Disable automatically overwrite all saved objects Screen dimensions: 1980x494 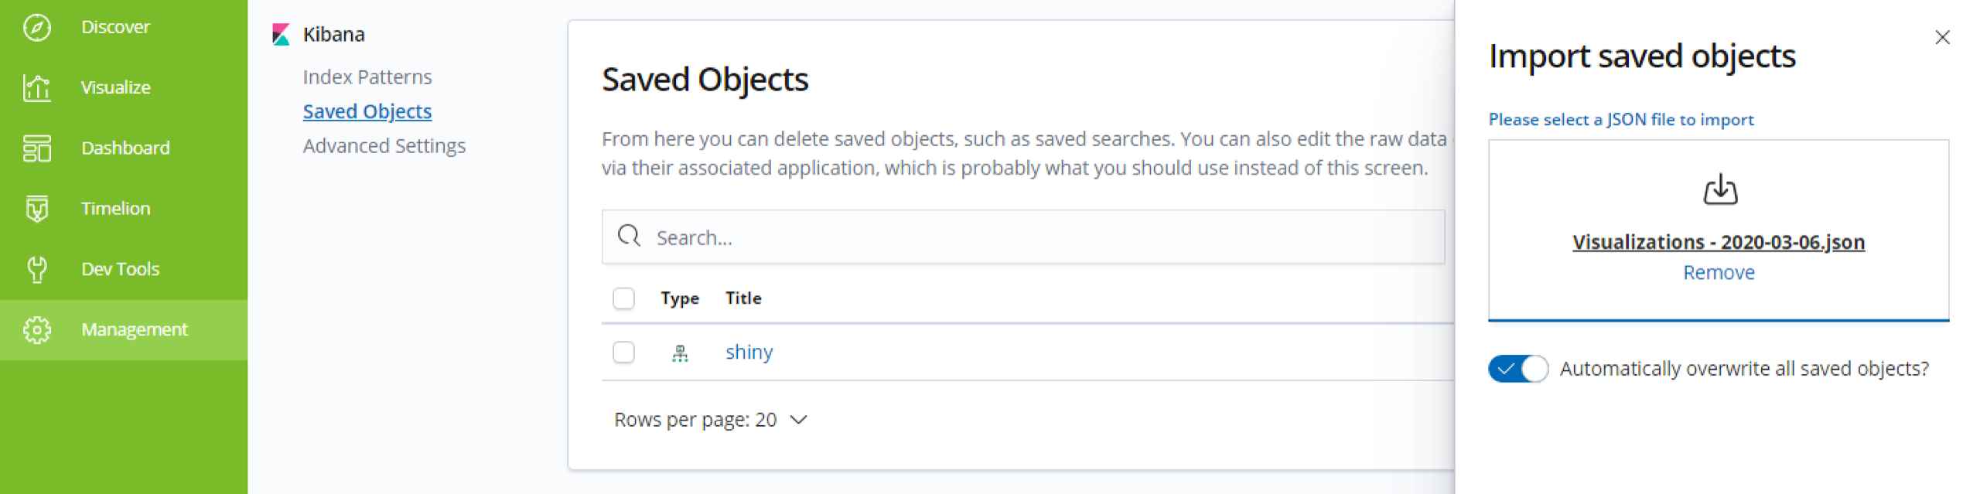(1517, 369)
